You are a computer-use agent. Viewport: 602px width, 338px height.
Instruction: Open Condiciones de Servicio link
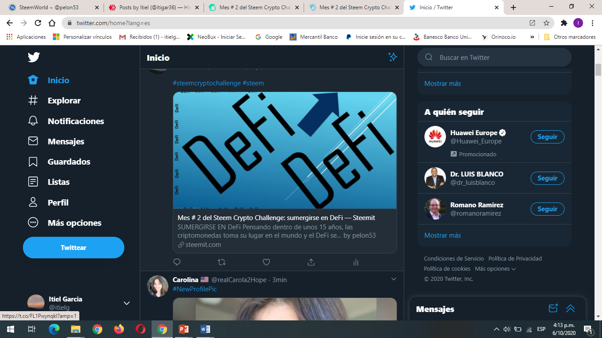coord(454,259)
